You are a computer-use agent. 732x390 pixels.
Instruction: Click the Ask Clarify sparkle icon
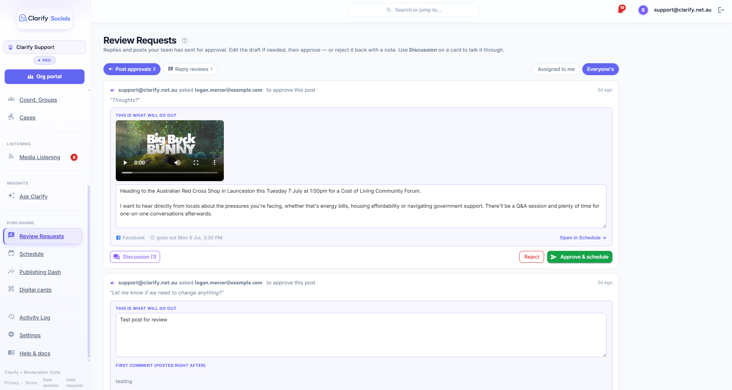11,196
